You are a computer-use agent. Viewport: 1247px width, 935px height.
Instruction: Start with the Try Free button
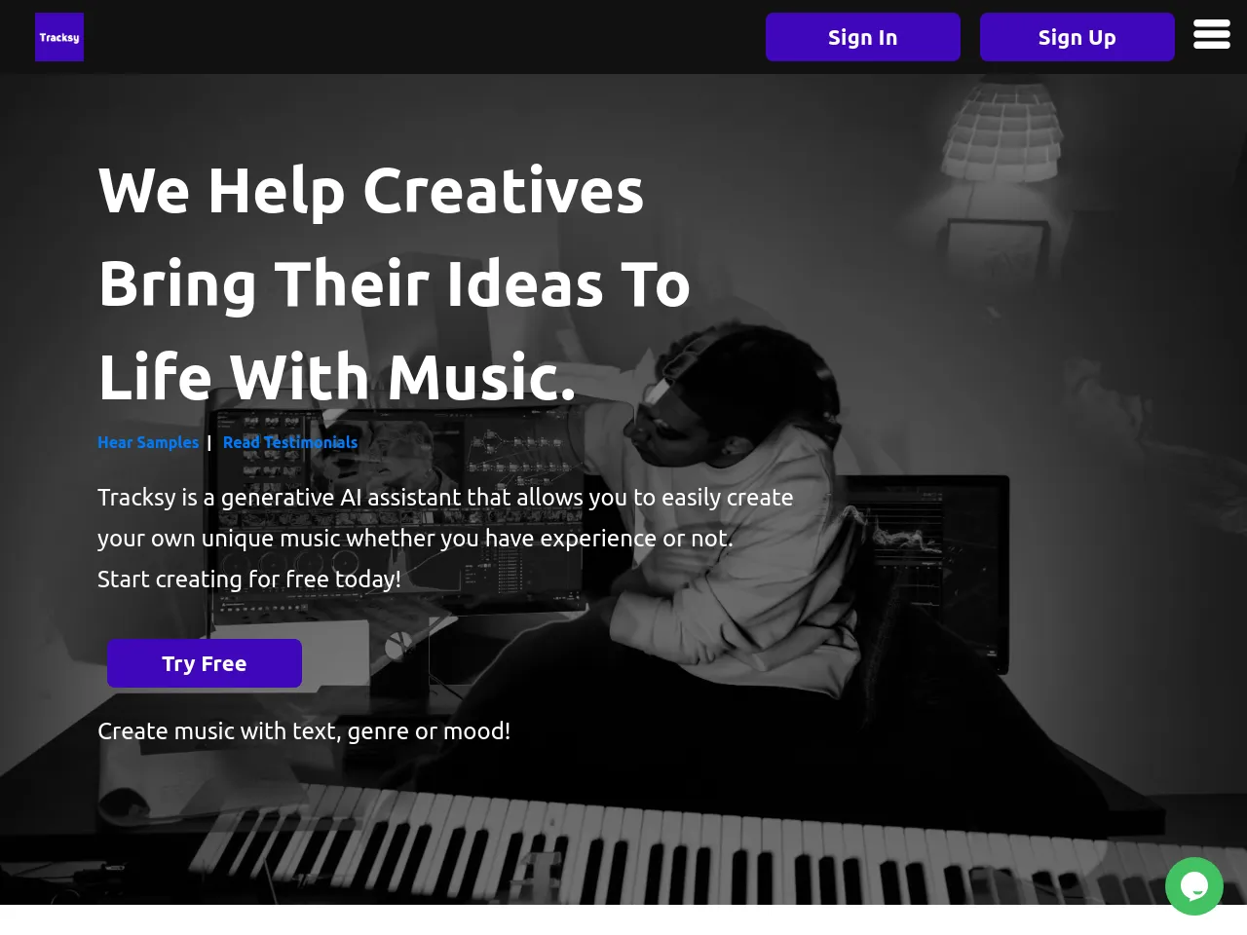click(205, 663)
